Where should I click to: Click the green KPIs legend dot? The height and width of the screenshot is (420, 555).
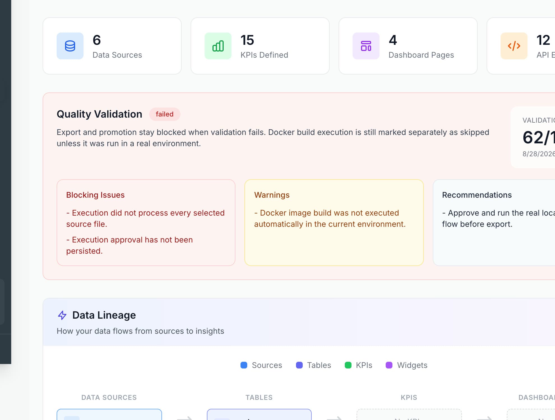click(348, 365)
